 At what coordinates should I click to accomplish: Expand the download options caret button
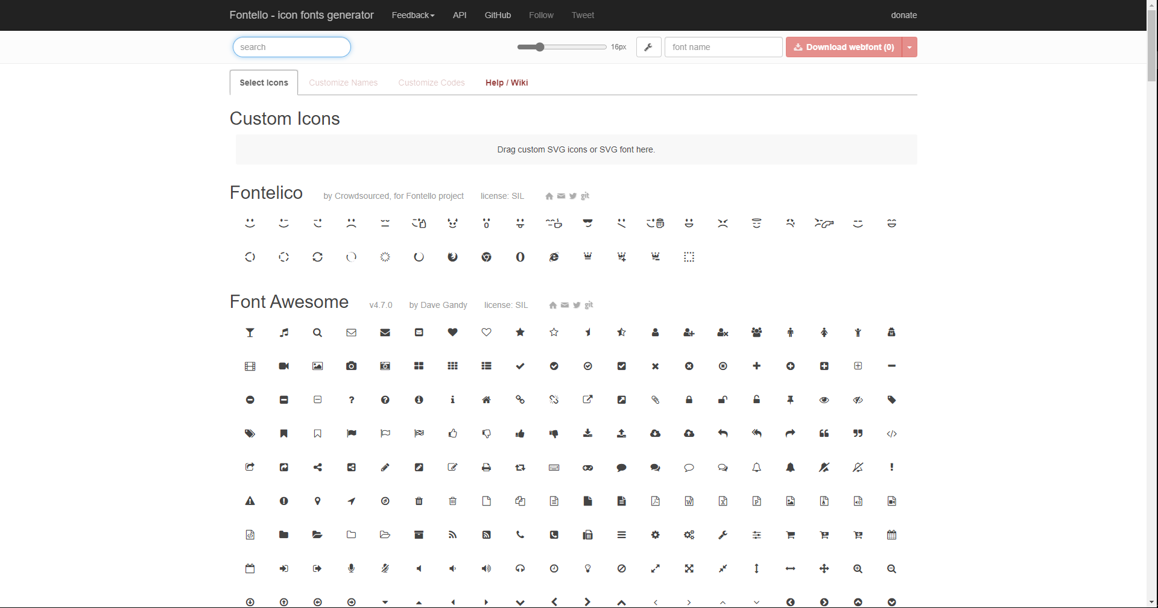[x=910, y=47]
